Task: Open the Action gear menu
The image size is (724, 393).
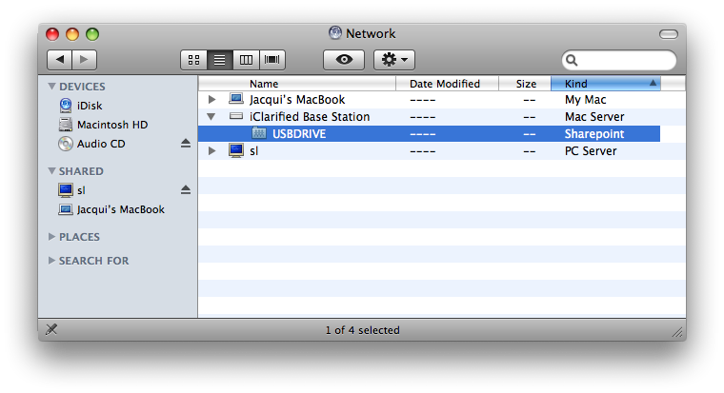Action: pos(393,60)
